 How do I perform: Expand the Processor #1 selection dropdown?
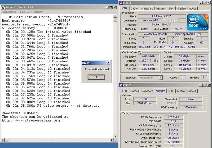(x=161, y=78)
